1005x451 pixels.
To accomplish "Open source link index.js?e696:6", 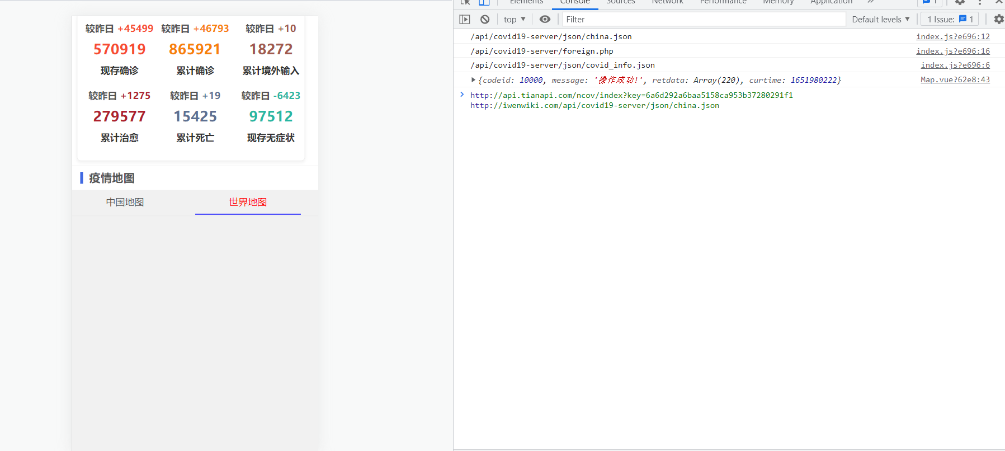I will 955,65.
